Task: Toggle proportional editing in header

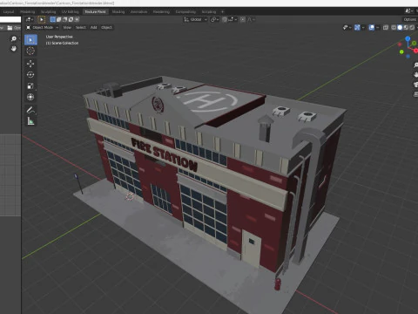Action: (x=243, y=19)
